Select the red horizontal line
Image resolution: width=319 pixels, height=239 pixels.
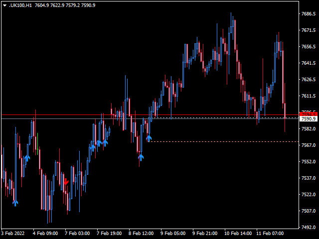point(150,115)
